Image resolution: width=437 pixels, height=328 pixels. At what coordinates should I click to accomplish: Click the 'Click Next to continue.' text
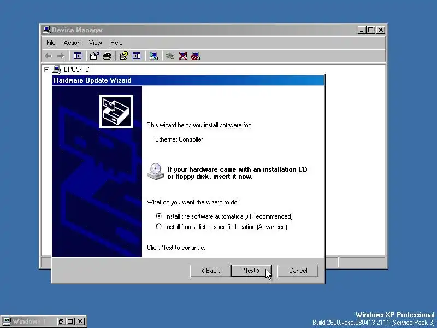[176, 248]
